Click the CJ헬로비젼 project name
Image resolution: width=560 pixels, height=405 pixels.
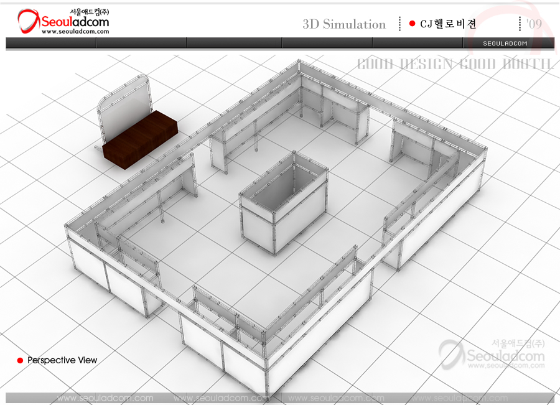(x=448, y=24)
